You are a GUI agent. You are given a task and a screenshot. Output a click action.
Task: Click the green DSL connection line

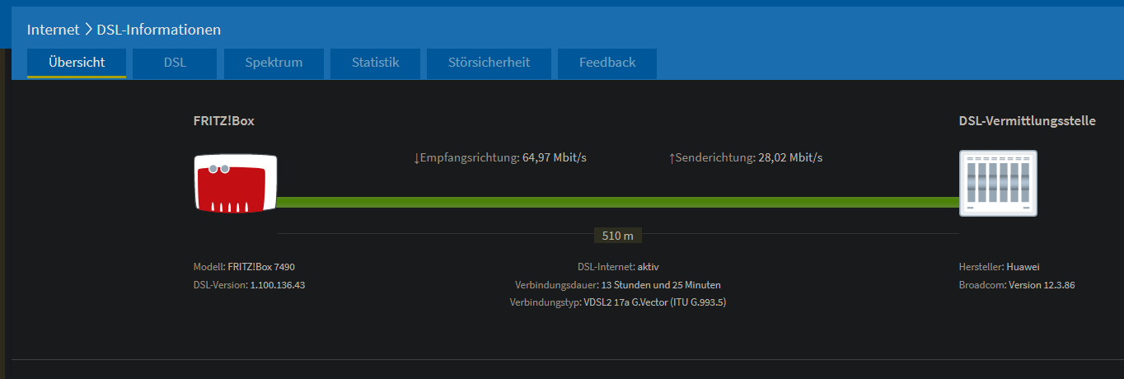pyautogui.click(x=618, y=202)
